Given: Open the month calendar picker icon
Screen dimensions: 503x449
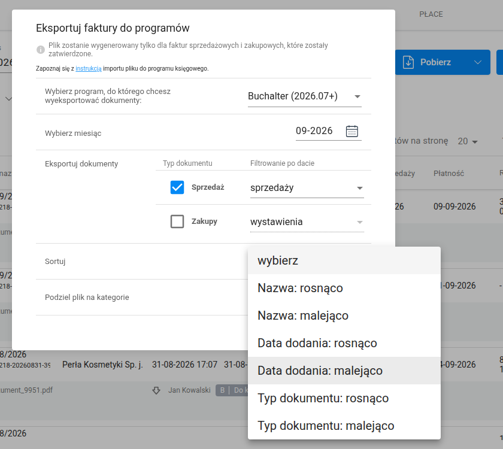Looking at the screenshot, I should [352, 131].
